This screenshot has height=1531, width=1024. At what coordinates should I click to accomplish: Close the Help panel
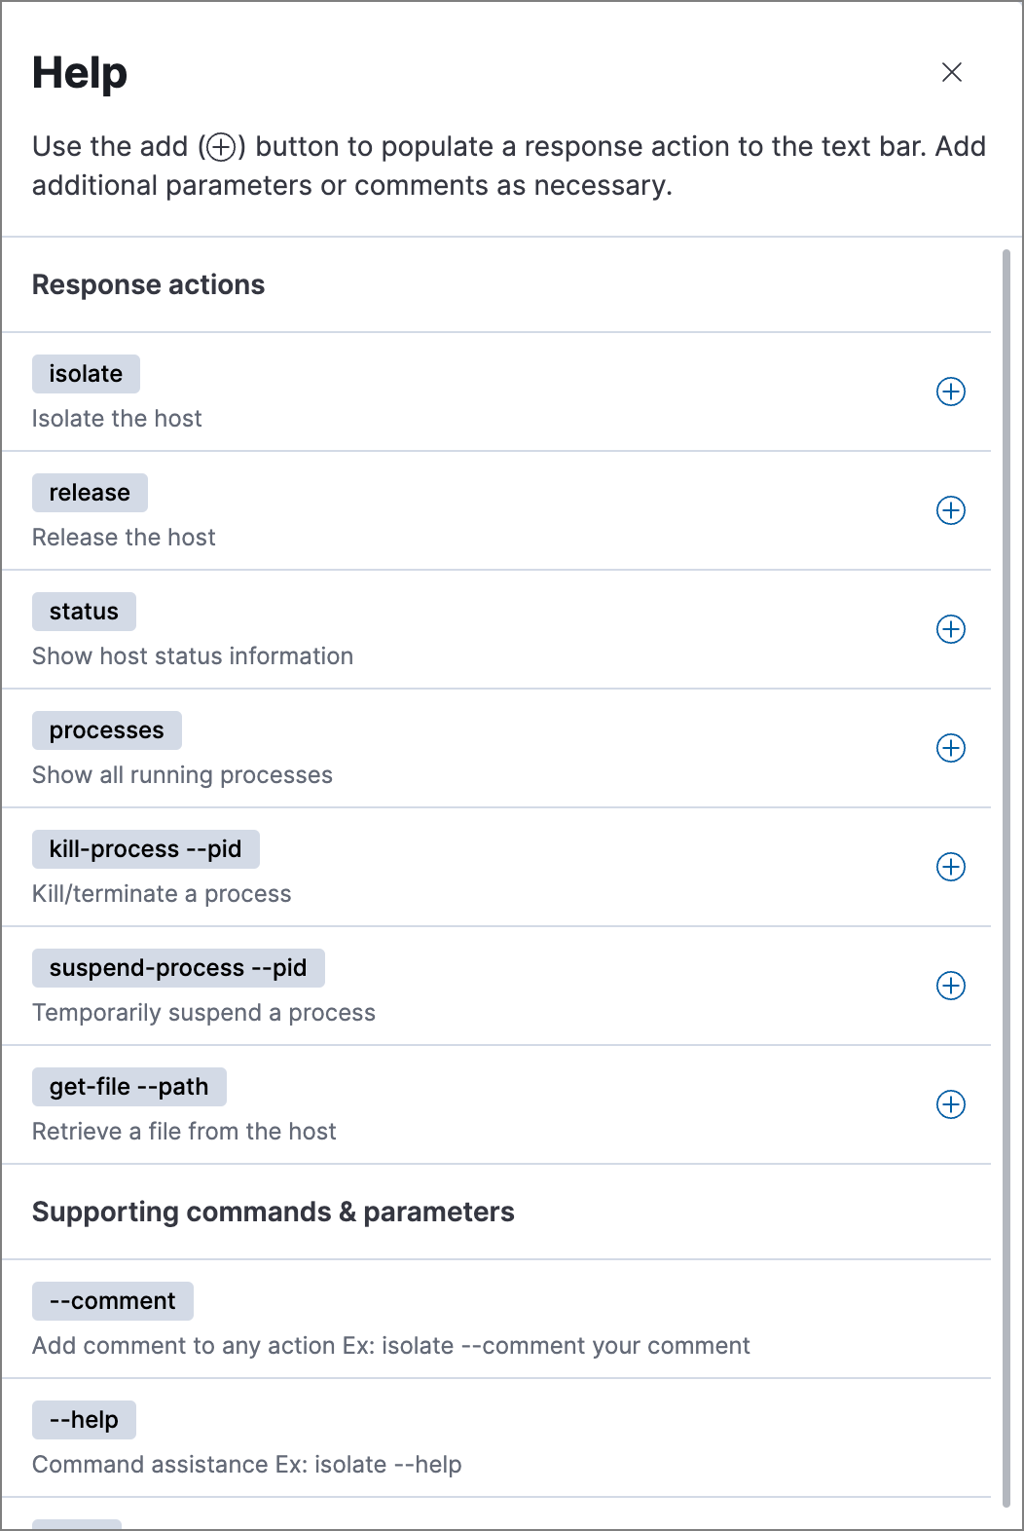(952, 72)
